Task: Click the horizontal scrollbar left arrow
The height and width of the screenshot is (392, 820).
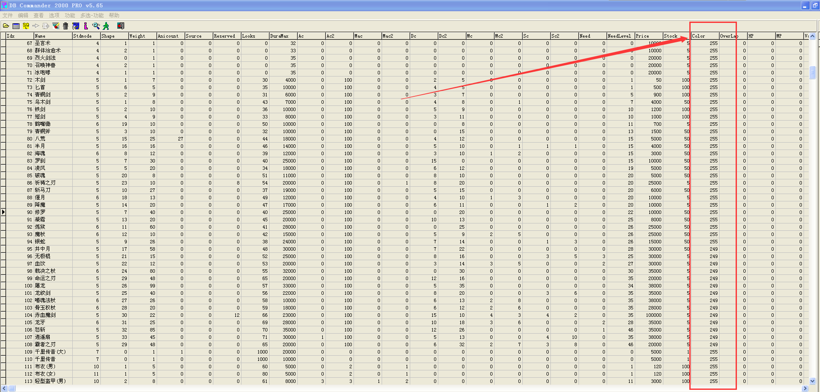Action: click(x=4, y=388)
